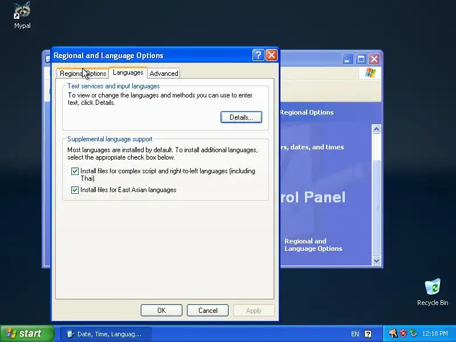
Task: Click scroll down arrow in Control Panel window
Action: coord(376,260)
